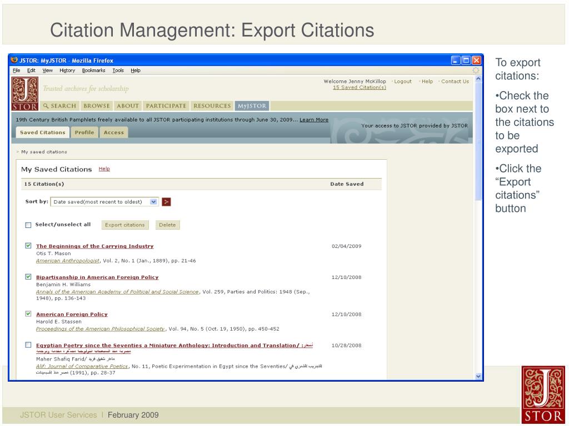Click the 15 Citation(s) count label
Image resolution: width=569 pixels, height=426 pixels.
pos(44,184)
